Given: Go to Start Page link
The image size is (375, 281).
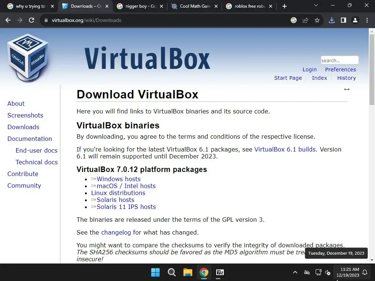Looking at the screenshot, I should (x=288, y=78).
